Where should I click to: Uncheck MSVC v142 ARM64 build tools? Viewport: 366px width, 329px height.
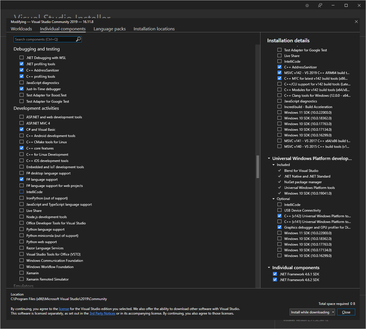click(x=279, y=73)
